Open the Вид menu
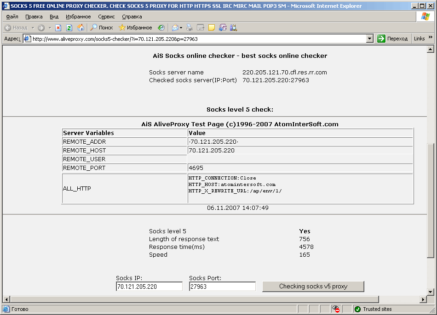 click(x=54, y=17)
